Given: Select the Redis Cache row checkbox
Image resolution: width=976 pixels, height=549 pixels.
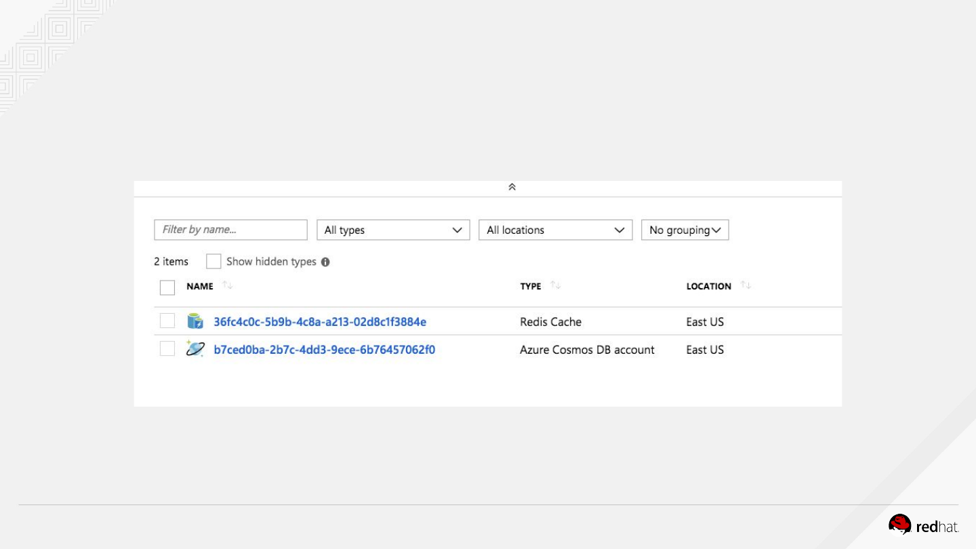Looking at the screenshot, I should click(167, 321).
